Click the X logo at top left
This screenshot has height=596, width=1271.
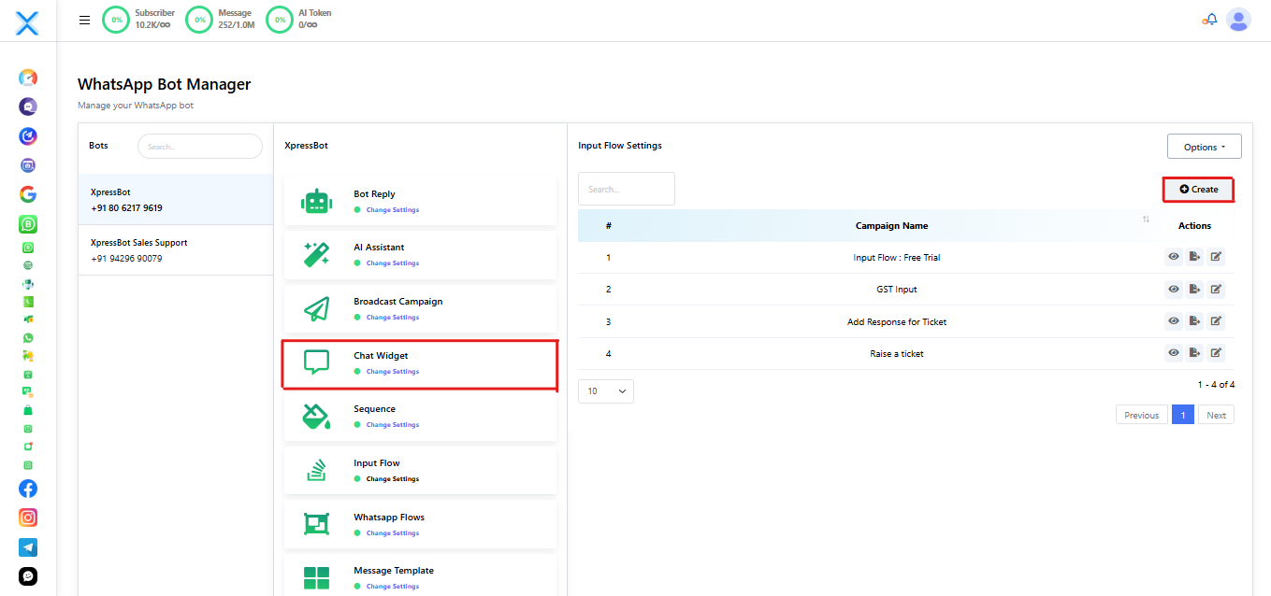[x=27, y=23]
